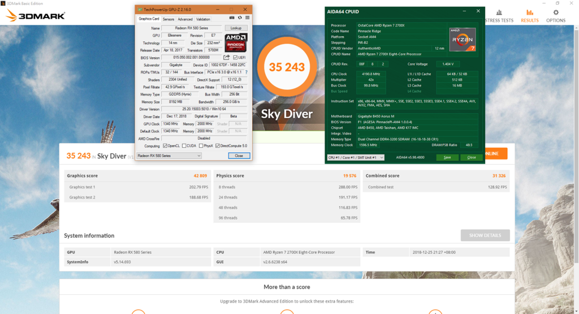The image size is (579, 314).
Task: Switch to the Validation tab in GPU-Z
Action: point(203,19)
